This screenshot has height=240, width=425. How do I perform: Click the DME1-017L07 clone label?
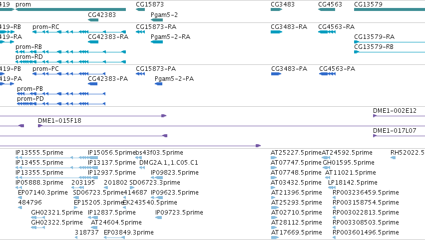click(x=395, y=131)
